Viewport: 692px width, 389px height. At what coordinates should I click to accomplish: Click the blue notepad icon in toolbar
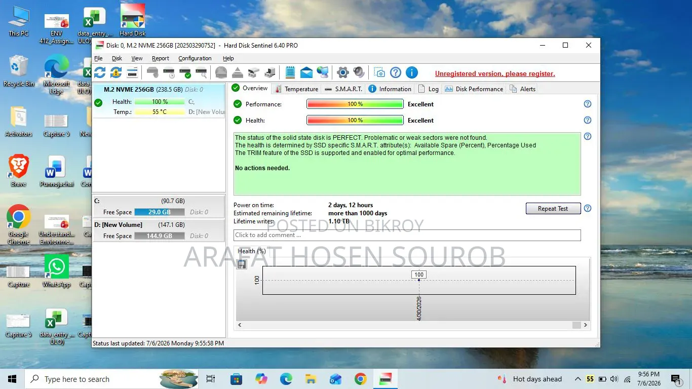(290, 72)
